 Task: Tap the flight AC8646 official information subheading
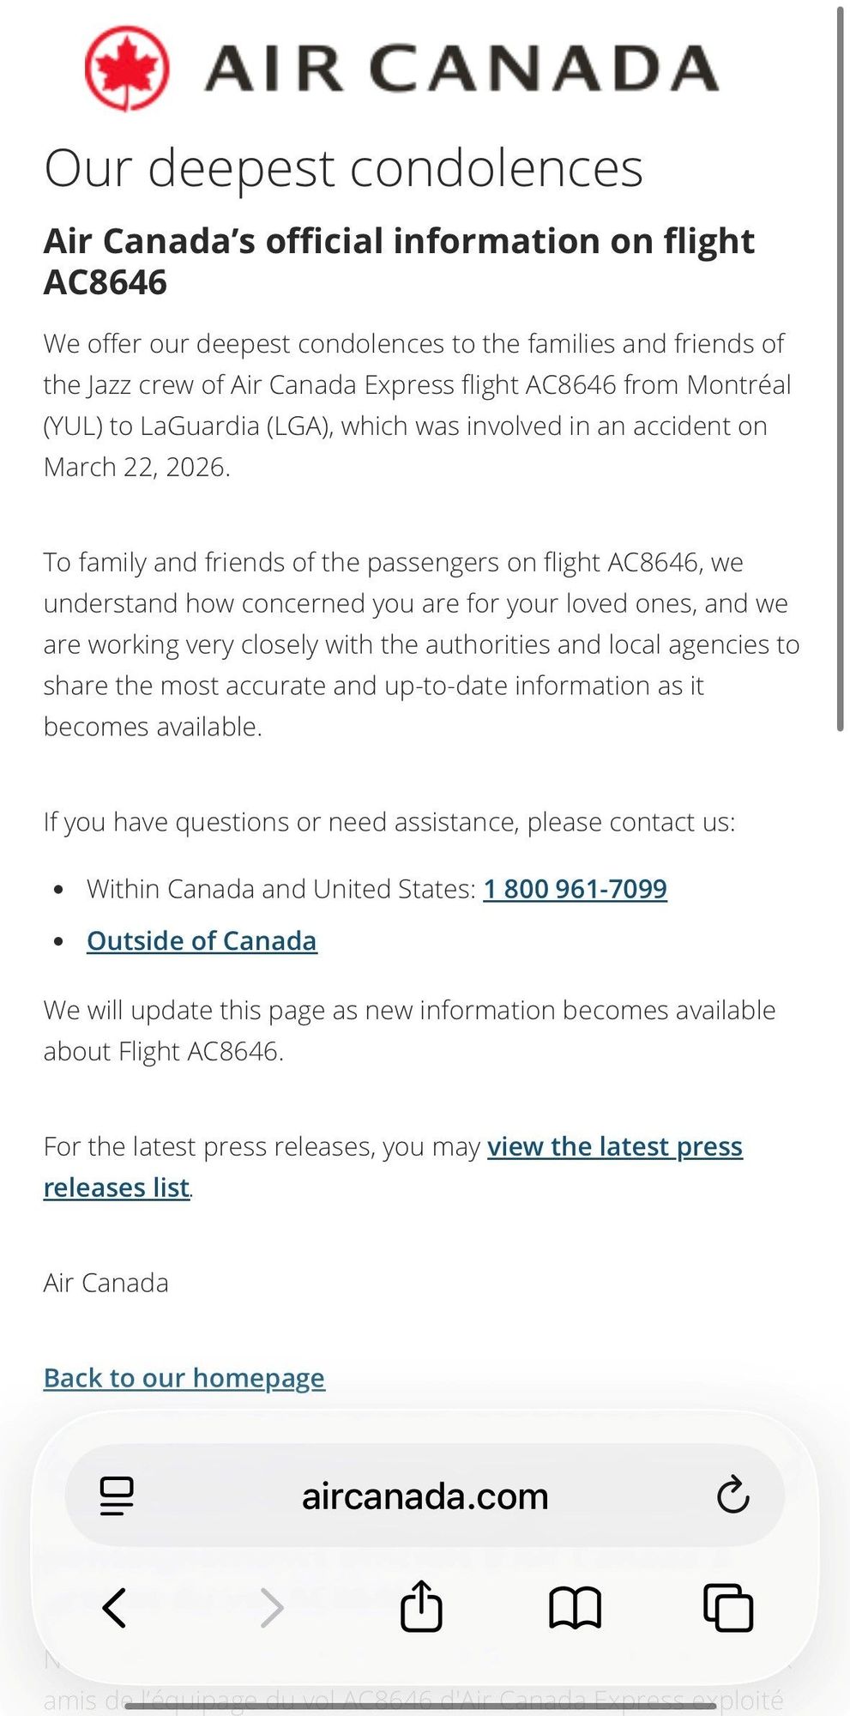point(399,262)
